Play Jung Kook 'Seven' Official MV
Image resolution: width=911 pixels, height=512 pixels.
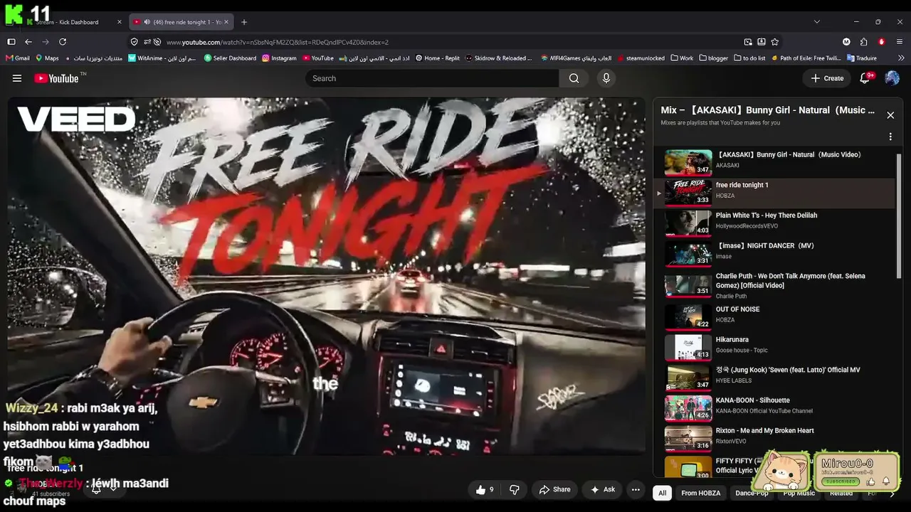776,378
